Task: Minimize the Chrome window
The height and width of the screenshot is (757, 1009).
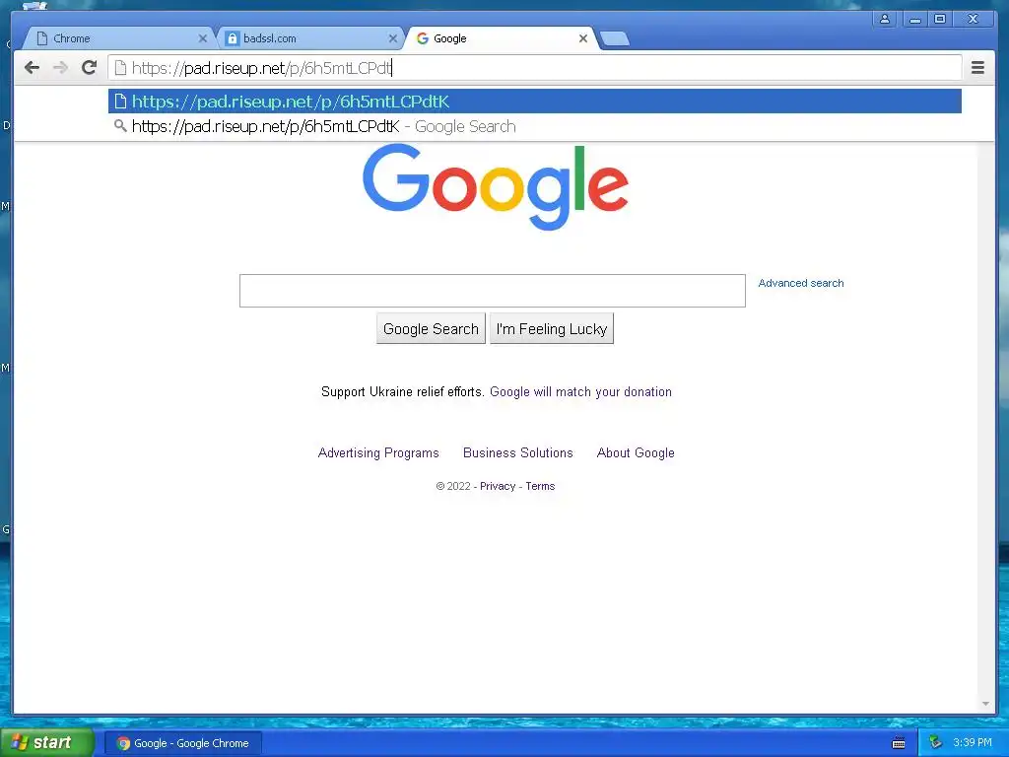Action: tap(914, 19)
